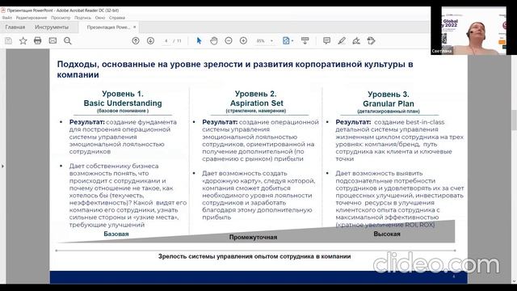The width and height of the screenshot is (517, 291).
Task: Go to next page arrow
Action: (x=150, y=40)
